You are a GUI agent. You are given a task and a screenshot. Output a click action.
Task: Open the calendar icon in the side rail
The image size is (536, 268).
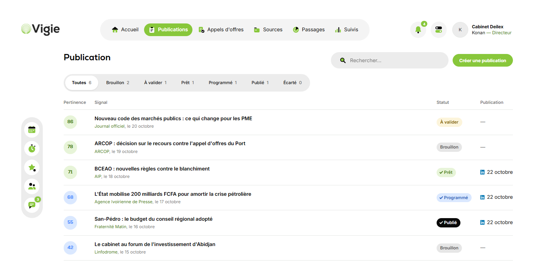32,130
